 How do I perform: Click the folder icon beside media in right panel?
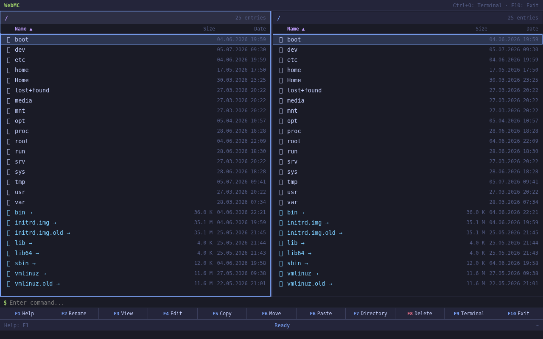click(x=281, y=100)
